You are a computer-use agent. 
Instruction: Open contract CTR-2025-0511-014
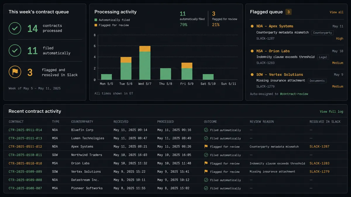(x=25, y=130)
